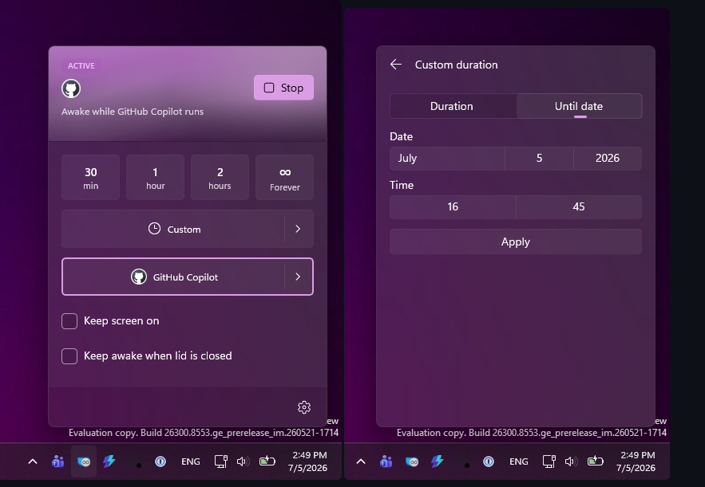Click the dark tray icon beside lightning bolt, right taskbar
Viewport: 705px width, 487px height.
point(464,461)
